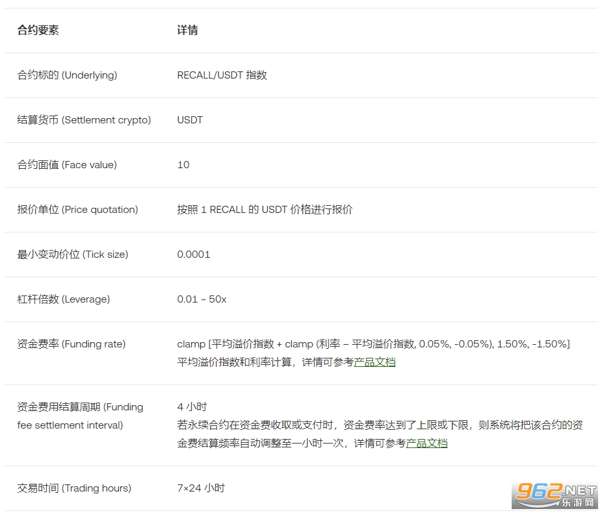
Task: Click the 4 小时 settlement interval value
Action: 192,407
